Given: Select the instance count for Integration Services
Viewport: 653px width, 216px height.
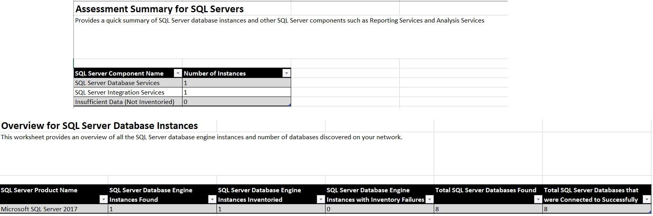Looking at the screenshot, I should tap(236, 92).
